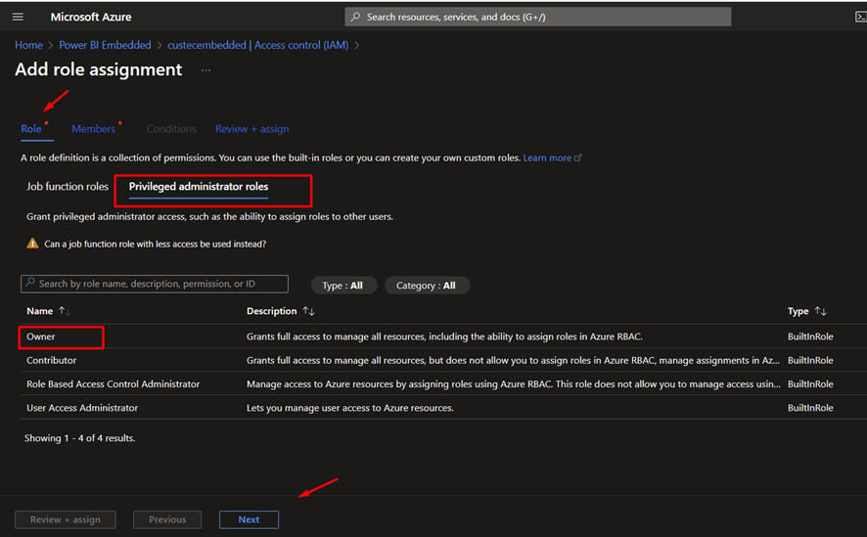Image resolution: width=867 pixels, height=537 pixels.
Task: Click BuiltInRole type in Owner row
Action: (x=810, y=336)
